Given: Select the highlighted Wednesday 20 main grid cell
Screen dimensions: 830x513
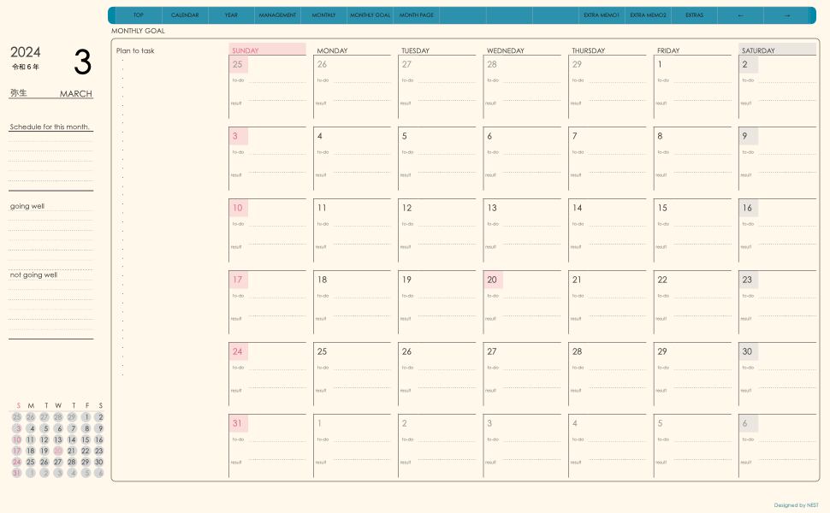Looking at the screenshot, I should point(493,280).
